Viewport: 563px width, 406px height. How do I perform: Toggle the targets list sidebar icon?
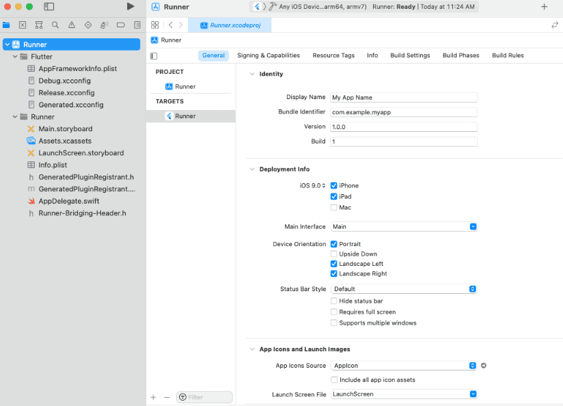tap(154, 55)
